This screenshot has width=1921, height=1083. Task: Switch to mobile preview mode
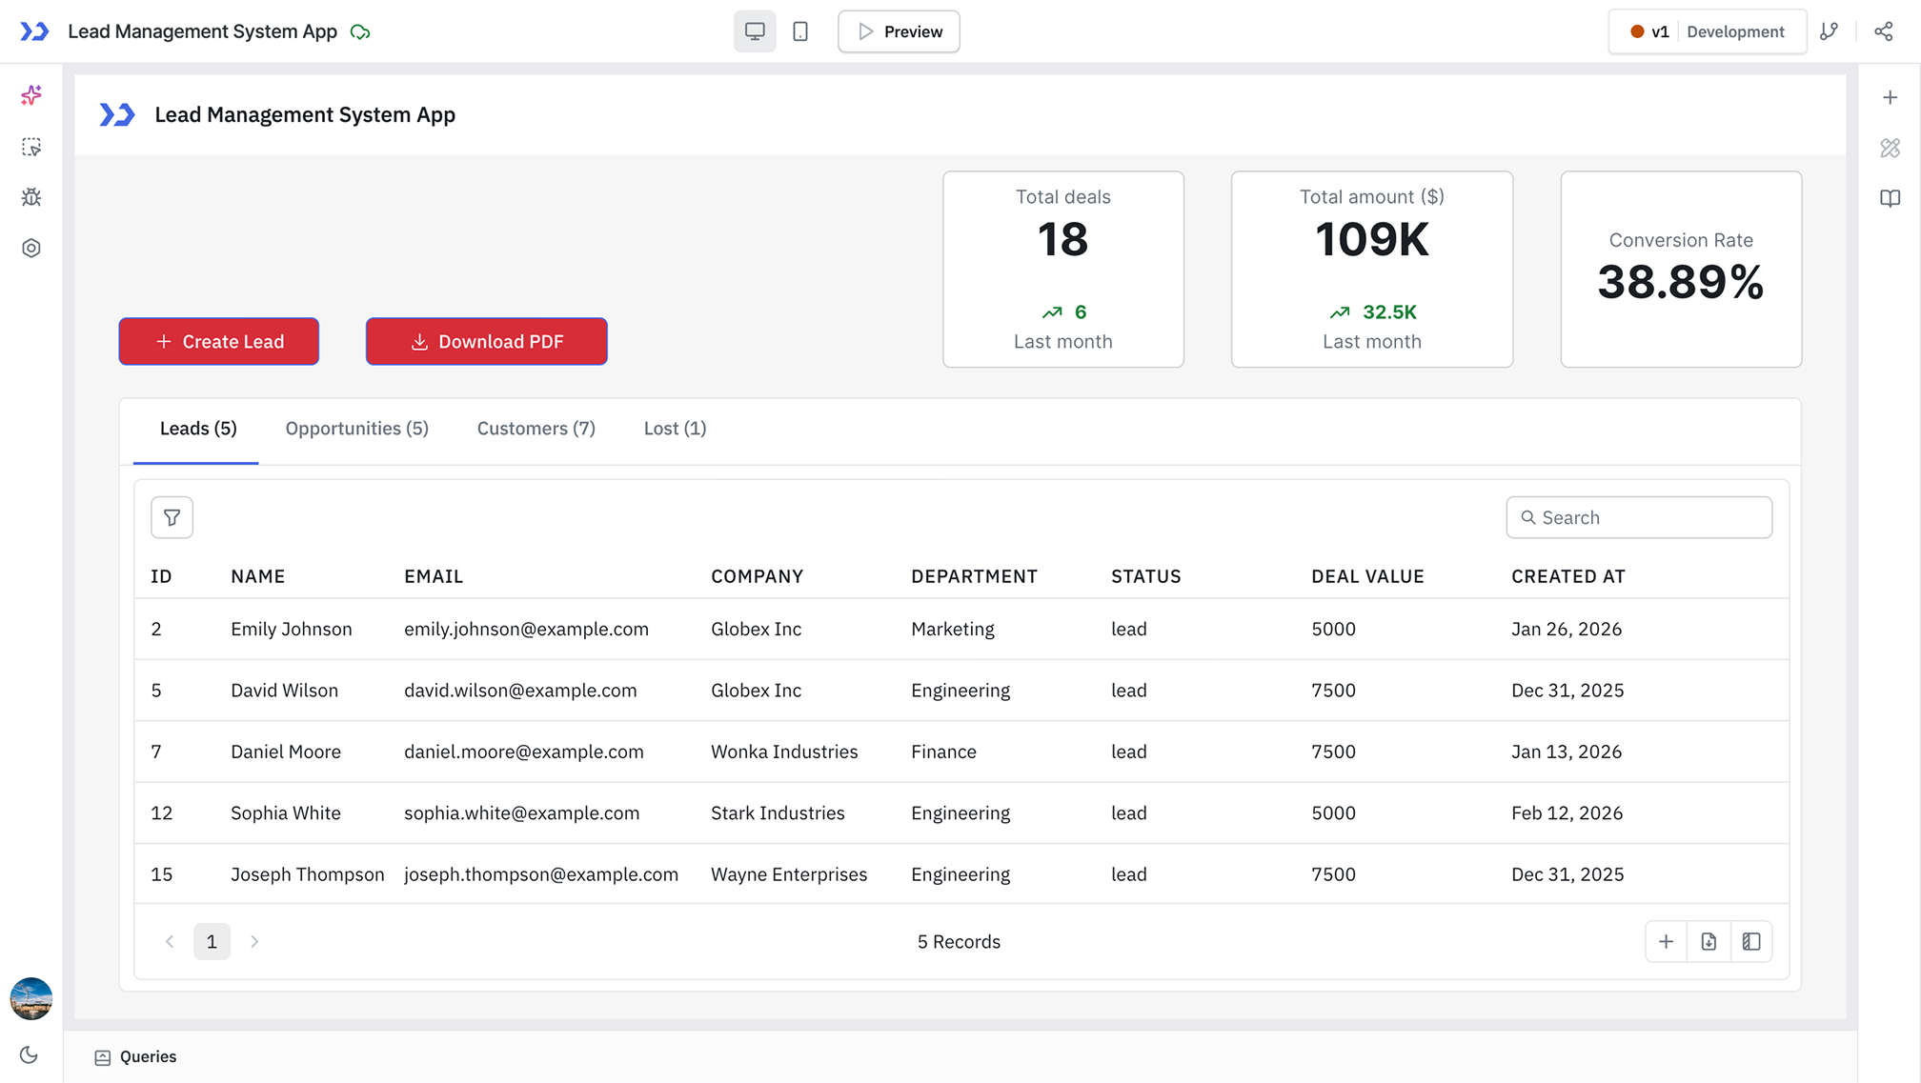pyautogui.click(x=799, y=30)
